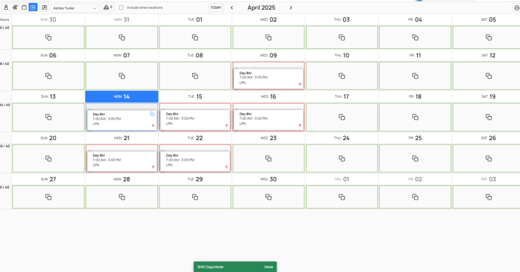Click the April 2025 month title

[262, 8]
